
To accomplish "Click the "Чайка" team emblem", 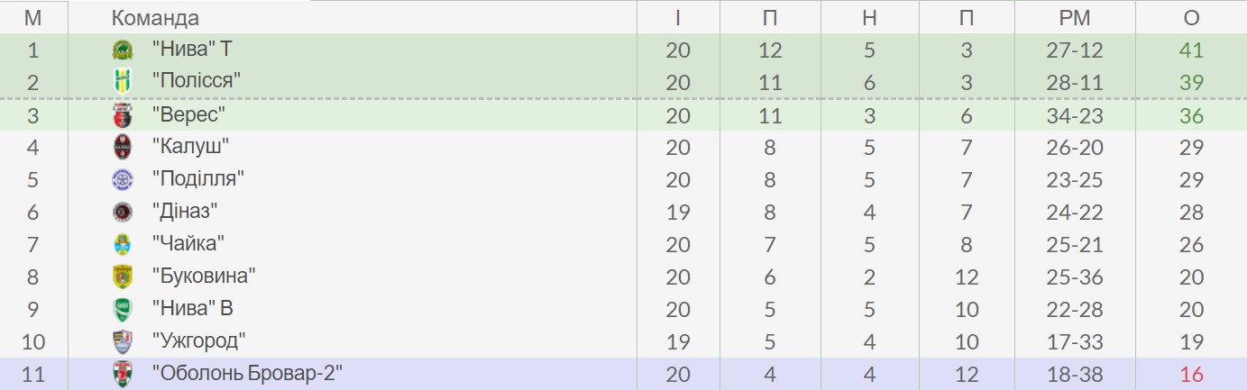I will coord(122,244).
